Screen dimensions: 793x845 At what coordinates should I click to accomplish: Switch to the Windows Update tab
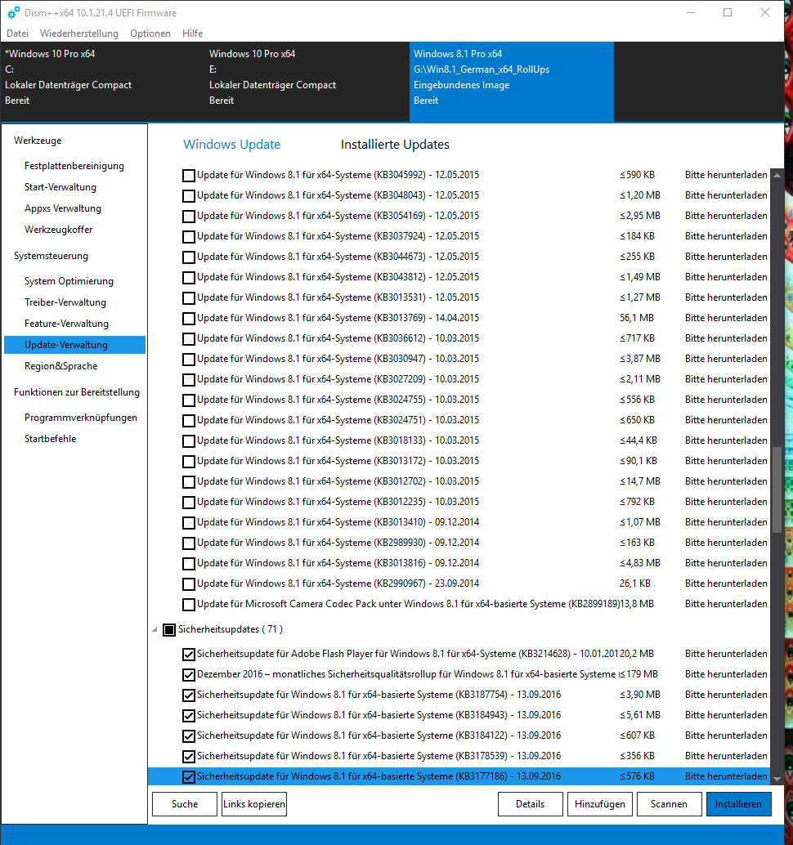tap(232, 145)
